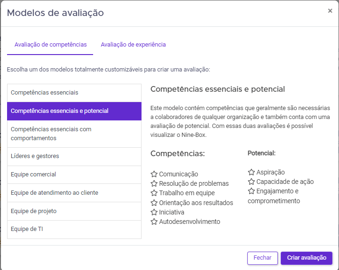Switch to the Avaliação de experiência tab
This screenshot has height=270, width=339.
pyautogui.click(x=133, y=45)
